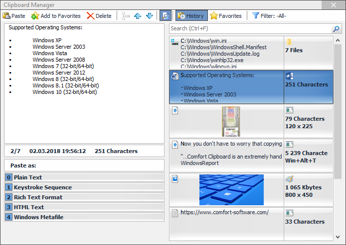Click the history list scrollbar thumb

[x=338, y=112]
